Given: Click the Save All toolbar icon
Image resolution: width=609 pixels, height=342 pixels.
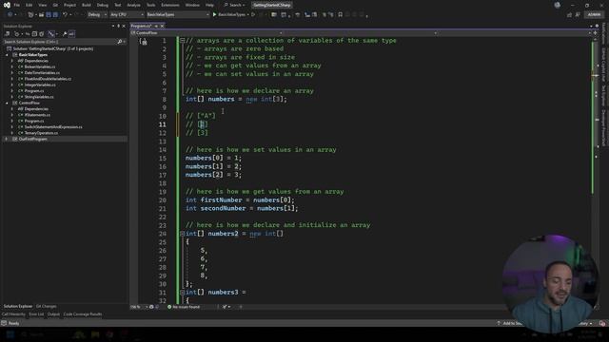Looking at the screenshot, I should click(x=55, y=15).
